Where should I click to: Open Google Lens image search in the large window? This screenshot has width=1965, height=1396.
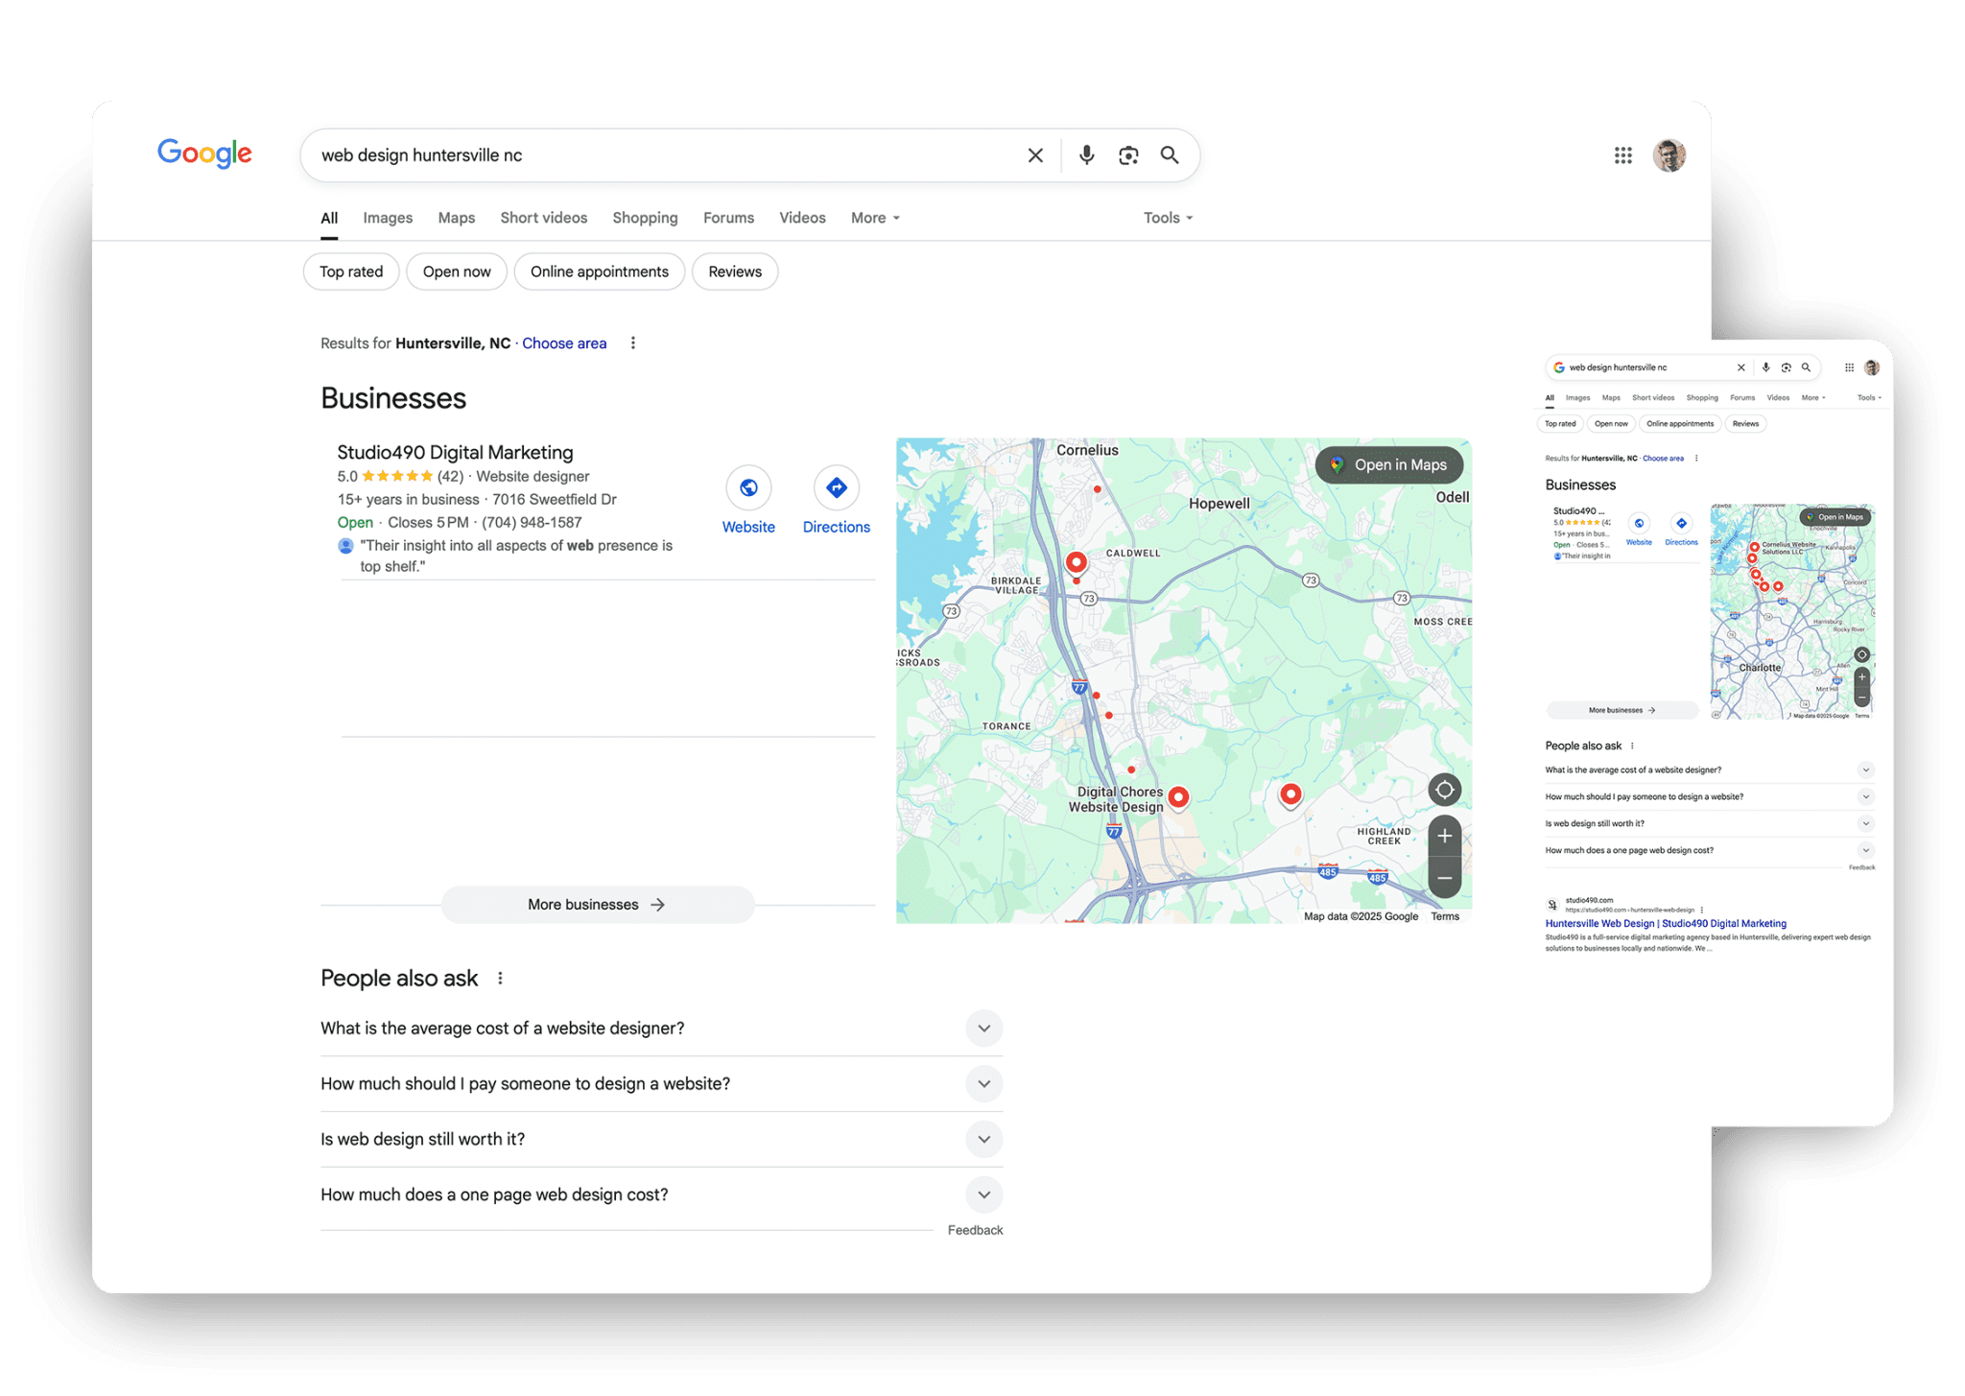click(1128, 155)
